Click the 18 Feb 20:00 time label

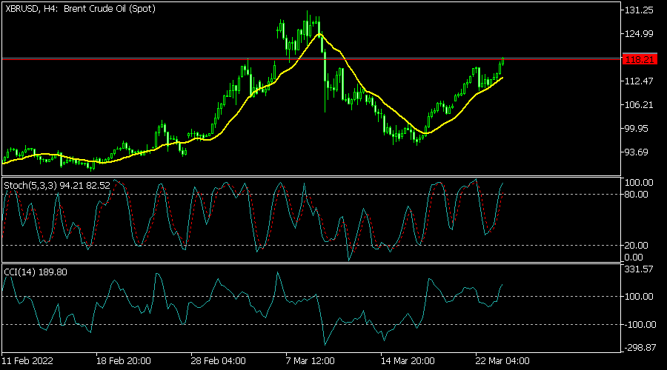click(x=123, y=361)
